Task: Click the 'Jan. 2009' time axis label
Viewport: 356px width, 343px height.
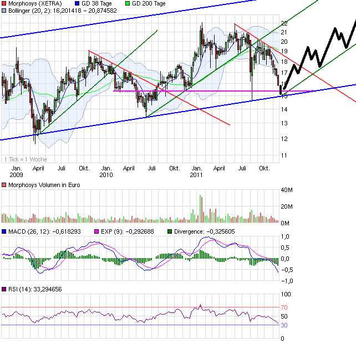Action: click(x=16, y=171)
